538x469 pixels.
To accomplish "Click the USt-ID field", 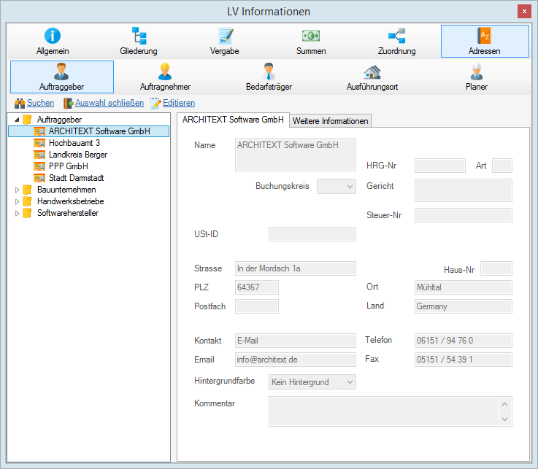I will click(x=312, y=234).
